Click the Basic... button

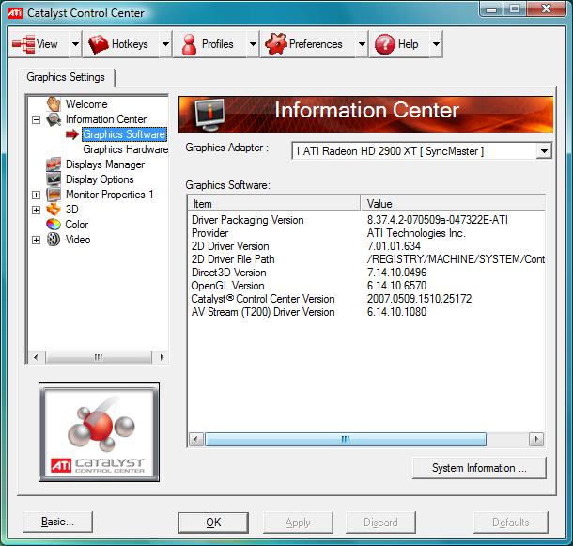tap(57, 522)
